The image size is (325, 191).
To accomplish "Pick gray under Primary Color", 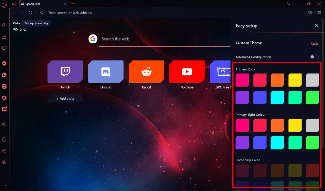I will tap(312, 80).
